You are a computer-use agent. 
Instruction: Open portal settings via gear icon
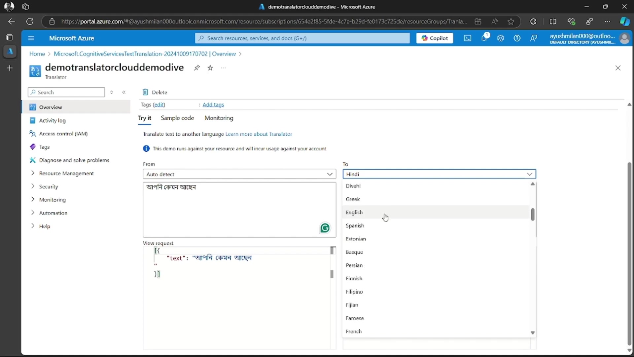tap(501, 38)
